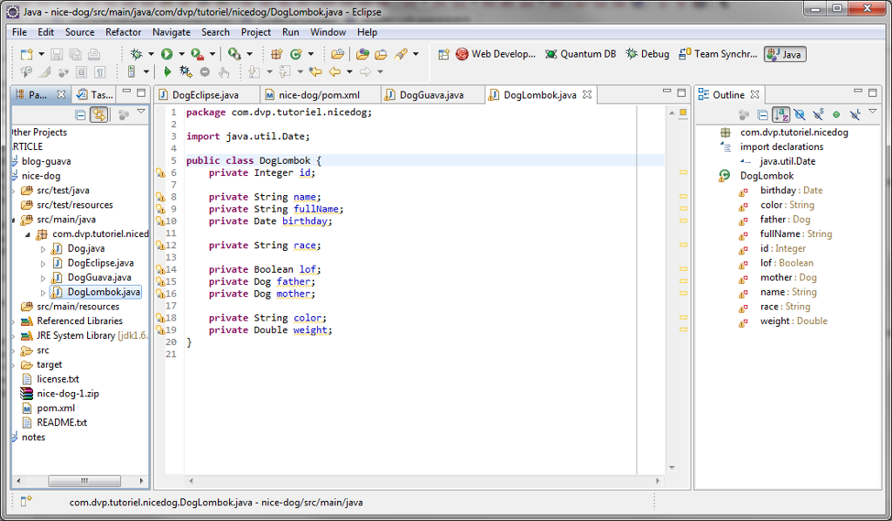Switch to the DogGuava.java editor tab
This screenshot has height=521, width=892.
tap(430, 95)
